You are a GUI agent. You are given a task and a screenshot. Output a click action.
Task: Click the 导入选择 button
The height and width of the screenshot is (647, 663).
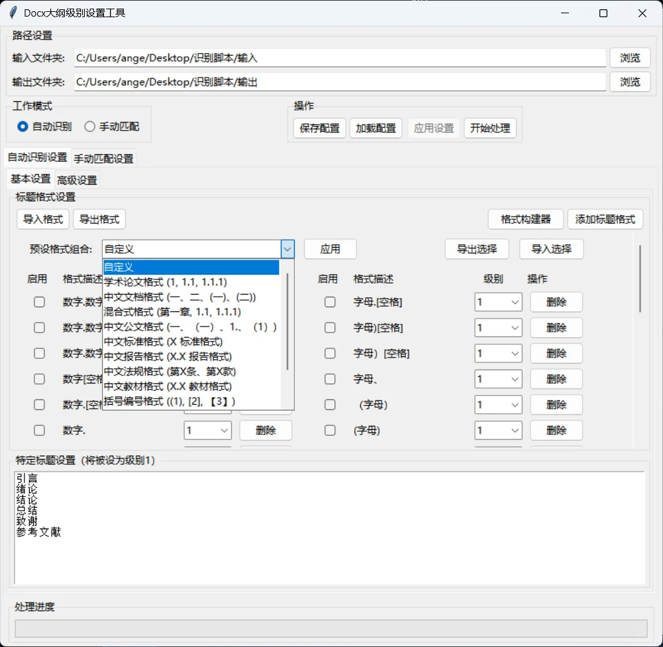click(550, 249)
